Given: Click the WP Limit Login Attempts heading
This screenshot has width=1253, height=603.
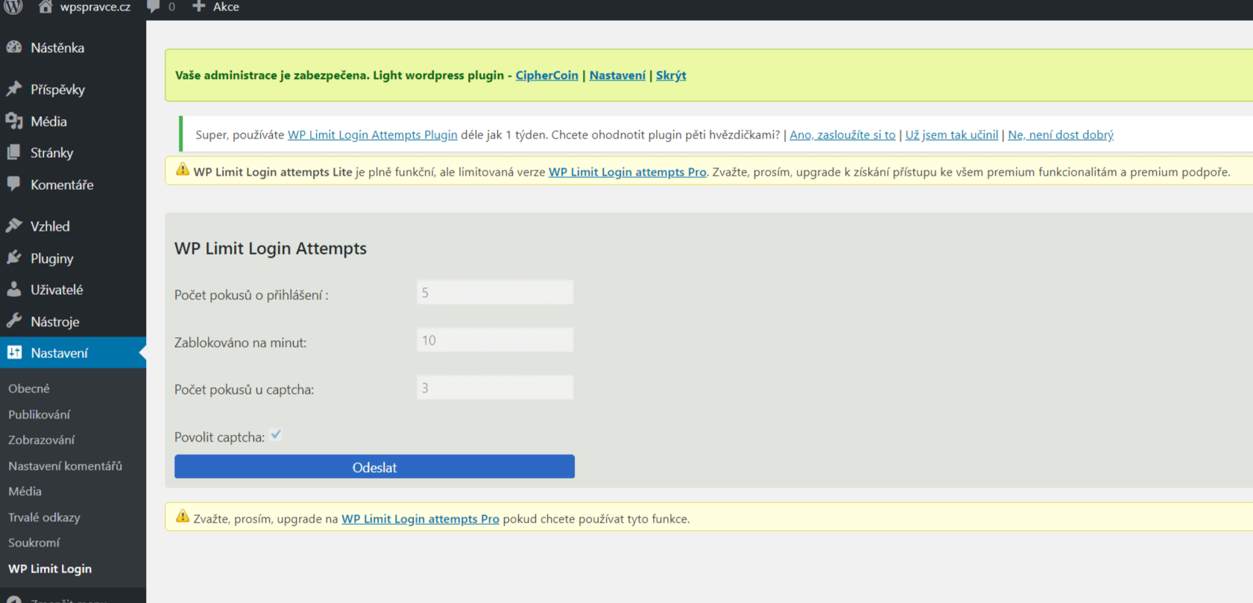Looking at the screenshot, I should tap(271, 249).
